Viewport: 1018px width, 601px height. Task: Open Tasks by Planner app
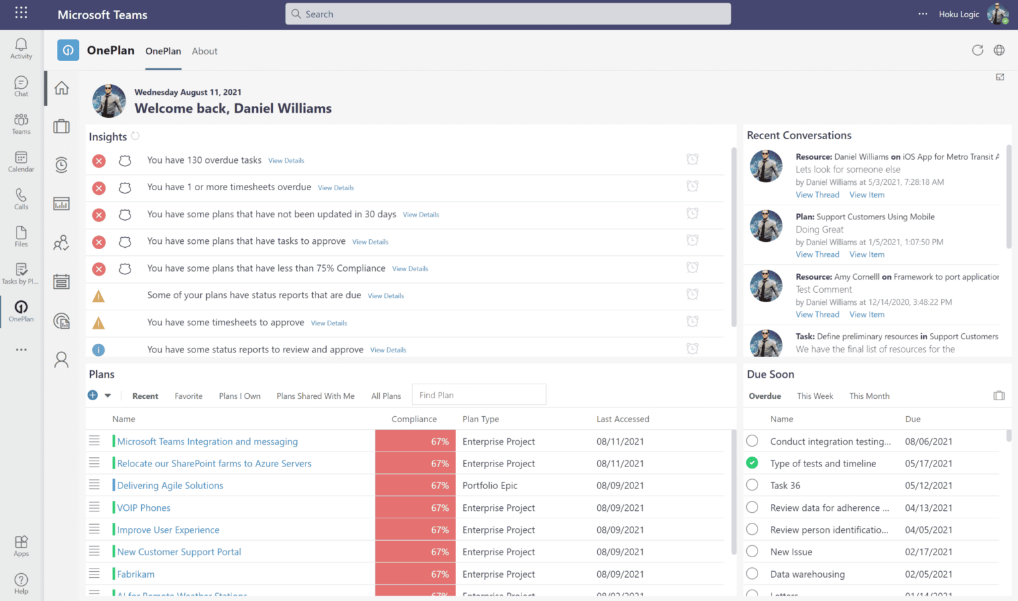pos(21,274)
